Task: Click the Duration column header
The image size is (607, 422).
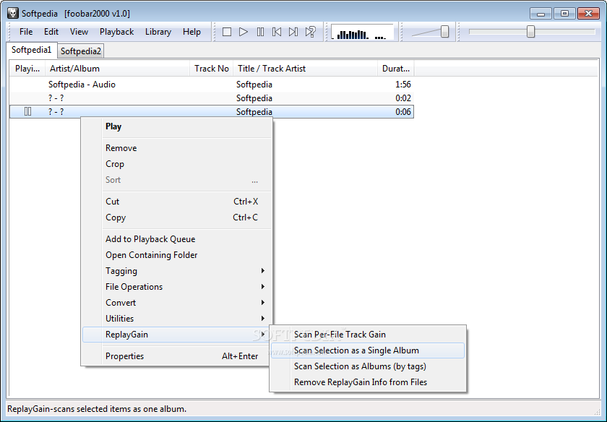Action: point(396,69)
